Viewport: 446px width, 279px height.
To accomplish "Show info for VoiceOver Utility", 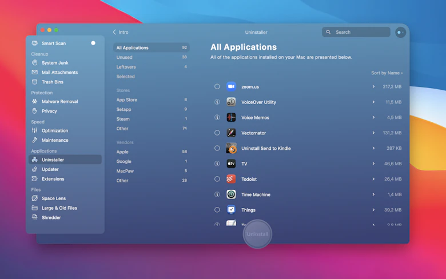I will (217, 102).
